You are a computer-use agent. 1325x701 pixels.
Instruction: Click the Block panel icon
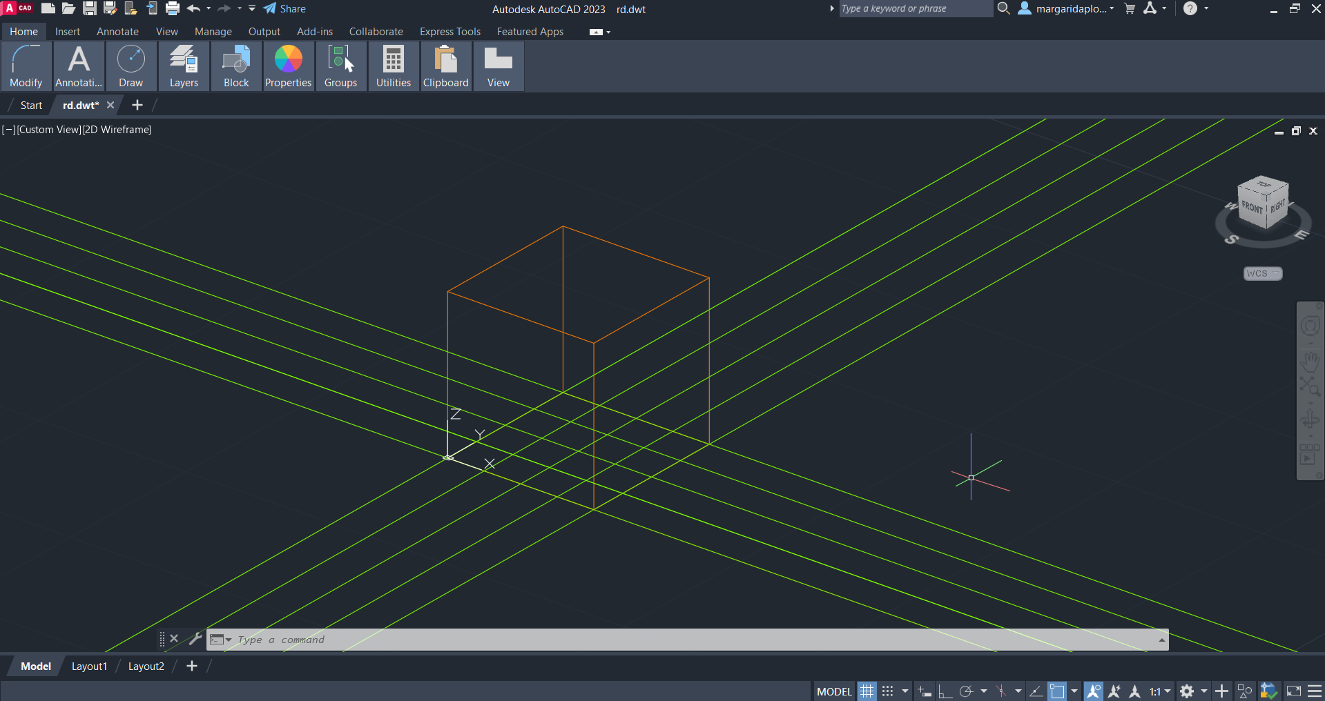pyautogui.click(x=236, y=66)
